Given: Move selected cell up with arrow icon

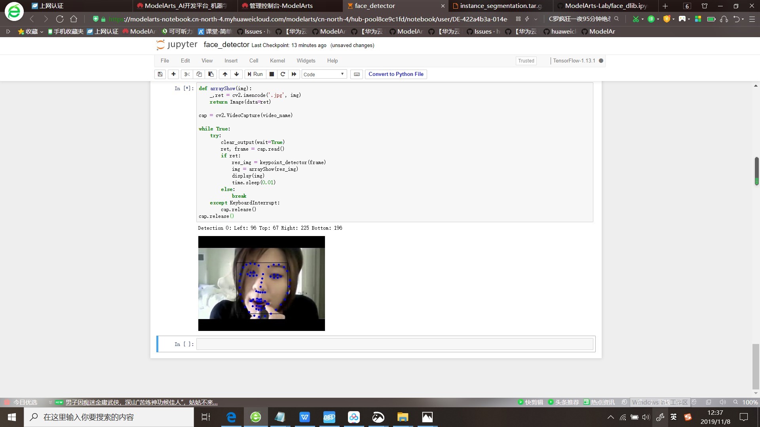Looking at the screenshot, I should (225, 74).
